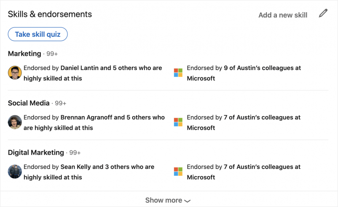
Task: Click the Show more chevron arrow
Action: 188,201
